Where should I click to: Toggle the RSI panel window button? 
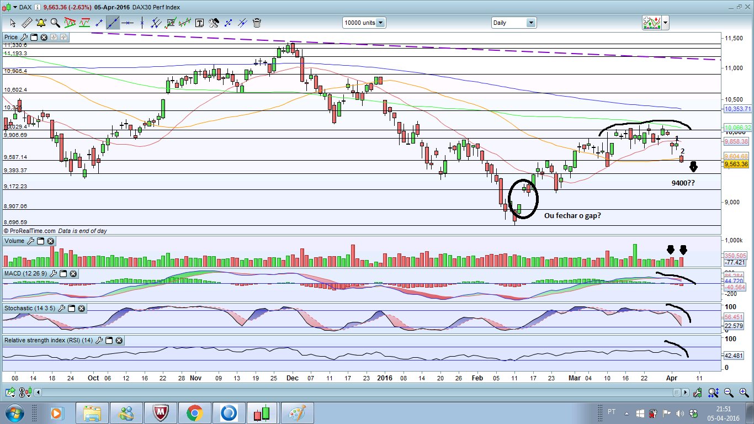click(x=109, y=341)
